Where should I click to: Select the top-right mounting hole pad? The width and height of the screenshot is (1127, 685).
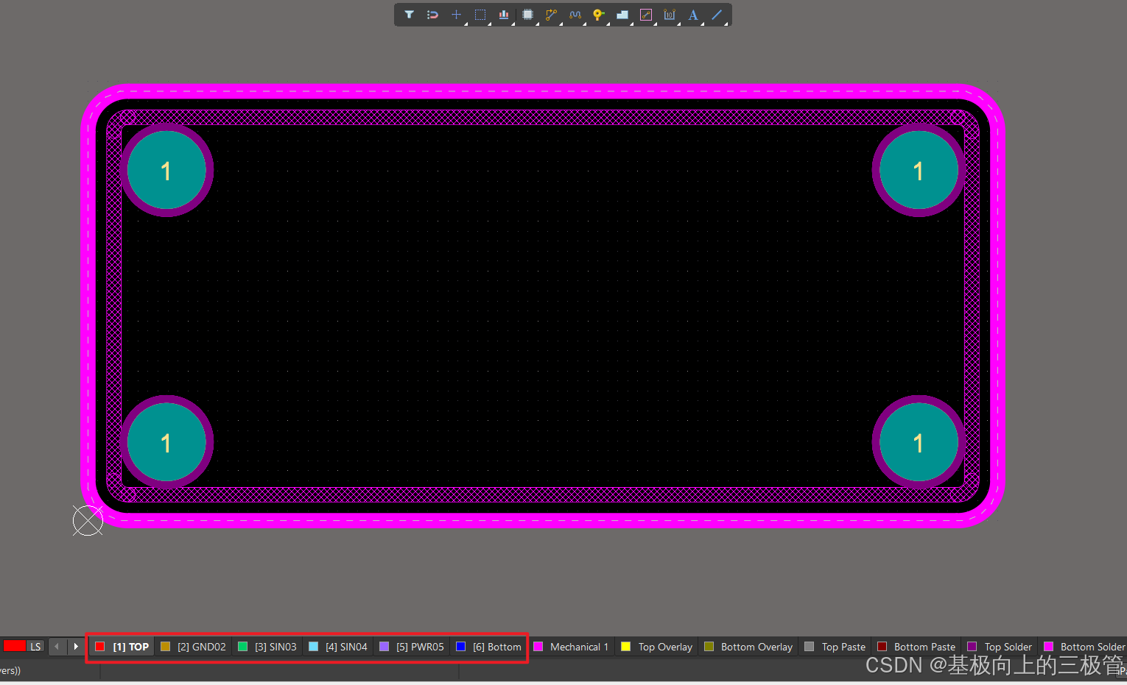[919, 170]
